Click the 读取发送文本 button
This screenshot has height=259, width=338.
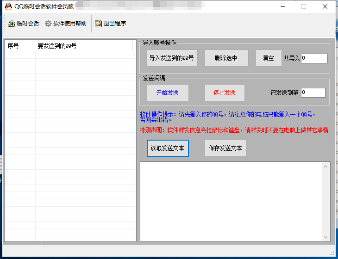(x=168, y=148)
